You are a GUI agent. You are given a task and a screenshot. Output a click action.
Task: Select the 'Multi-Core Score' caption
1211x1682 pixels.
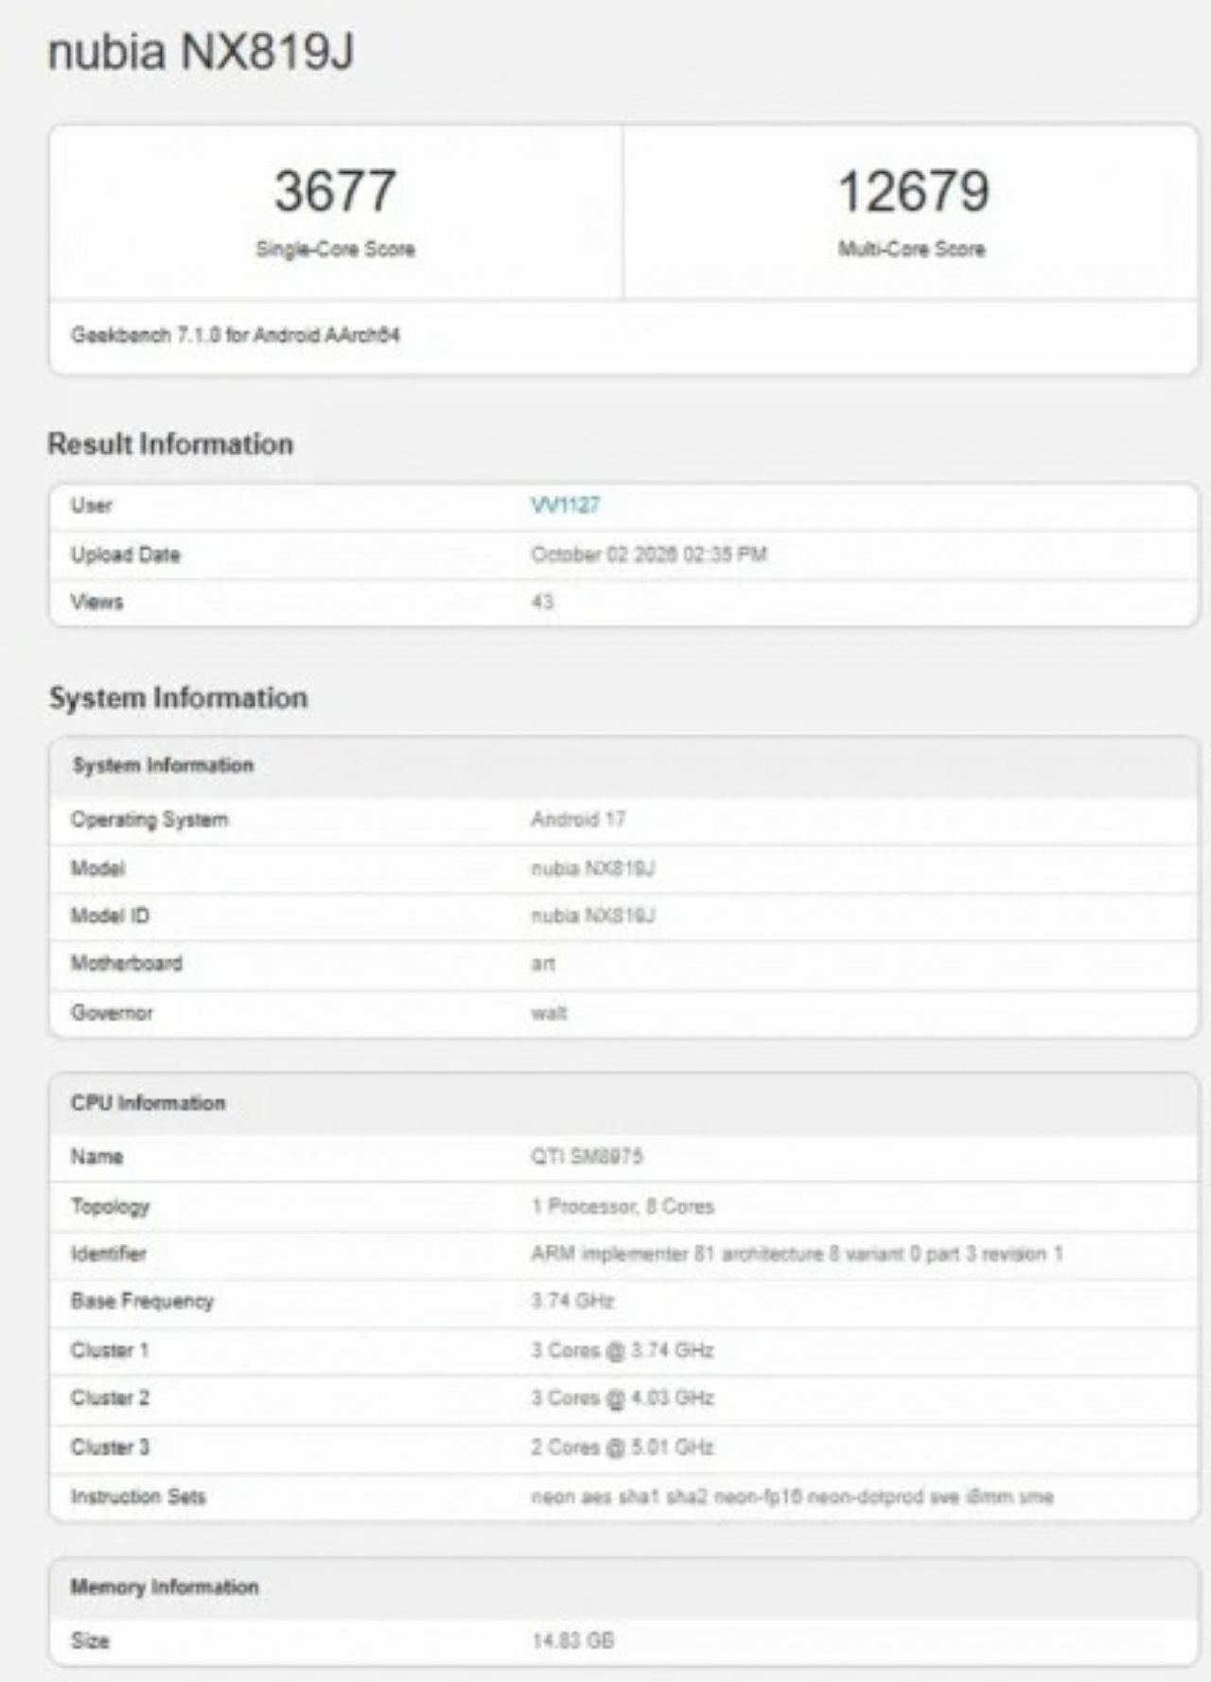click(912, 249)
